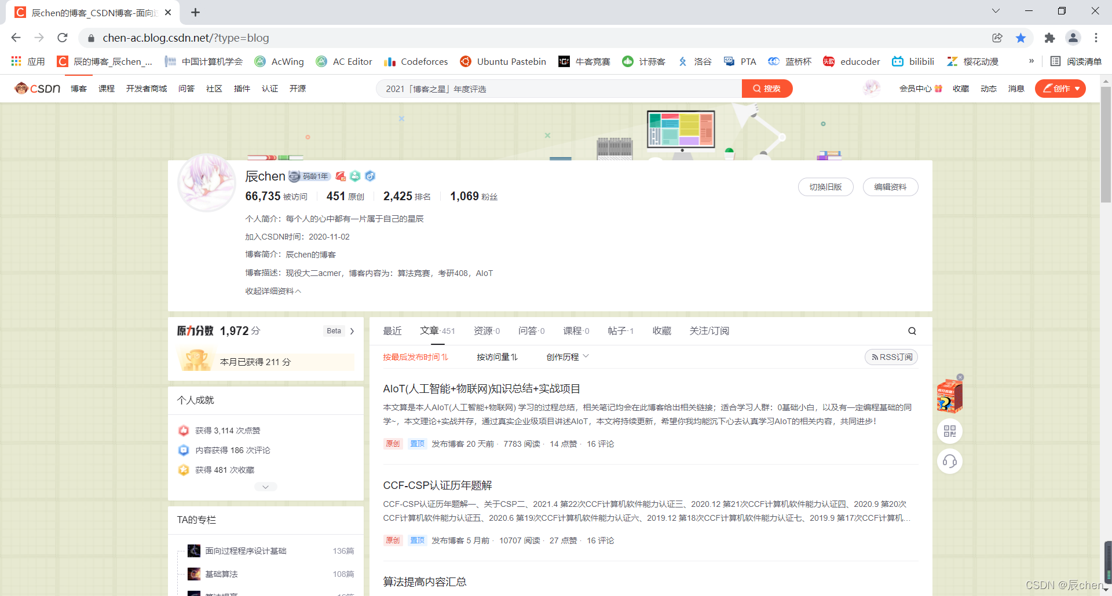Open the 创作历程 dropdown
The image size is (1112, 596).
(x=568, y=357)
